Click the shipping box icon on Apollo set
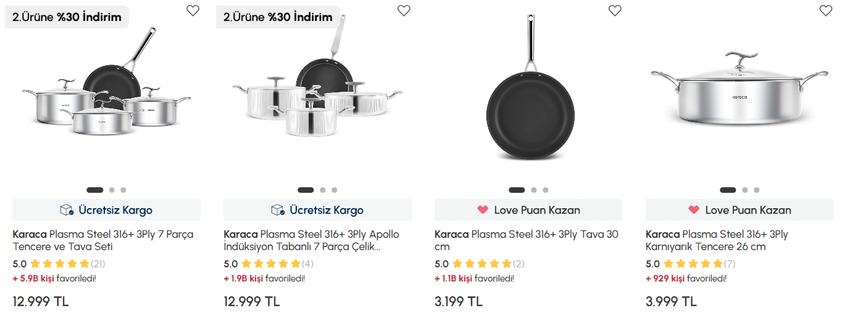This screenshot has height=324, width=850. tap(278, 210)
